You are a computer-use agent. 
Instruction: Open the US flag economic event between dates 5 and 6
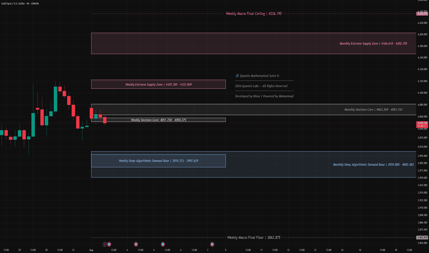[163, 244]
